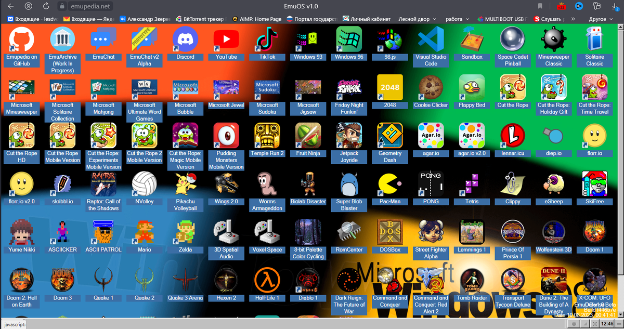
Task: Expand the работа bookmarks folder
Action: pos(458,19)
